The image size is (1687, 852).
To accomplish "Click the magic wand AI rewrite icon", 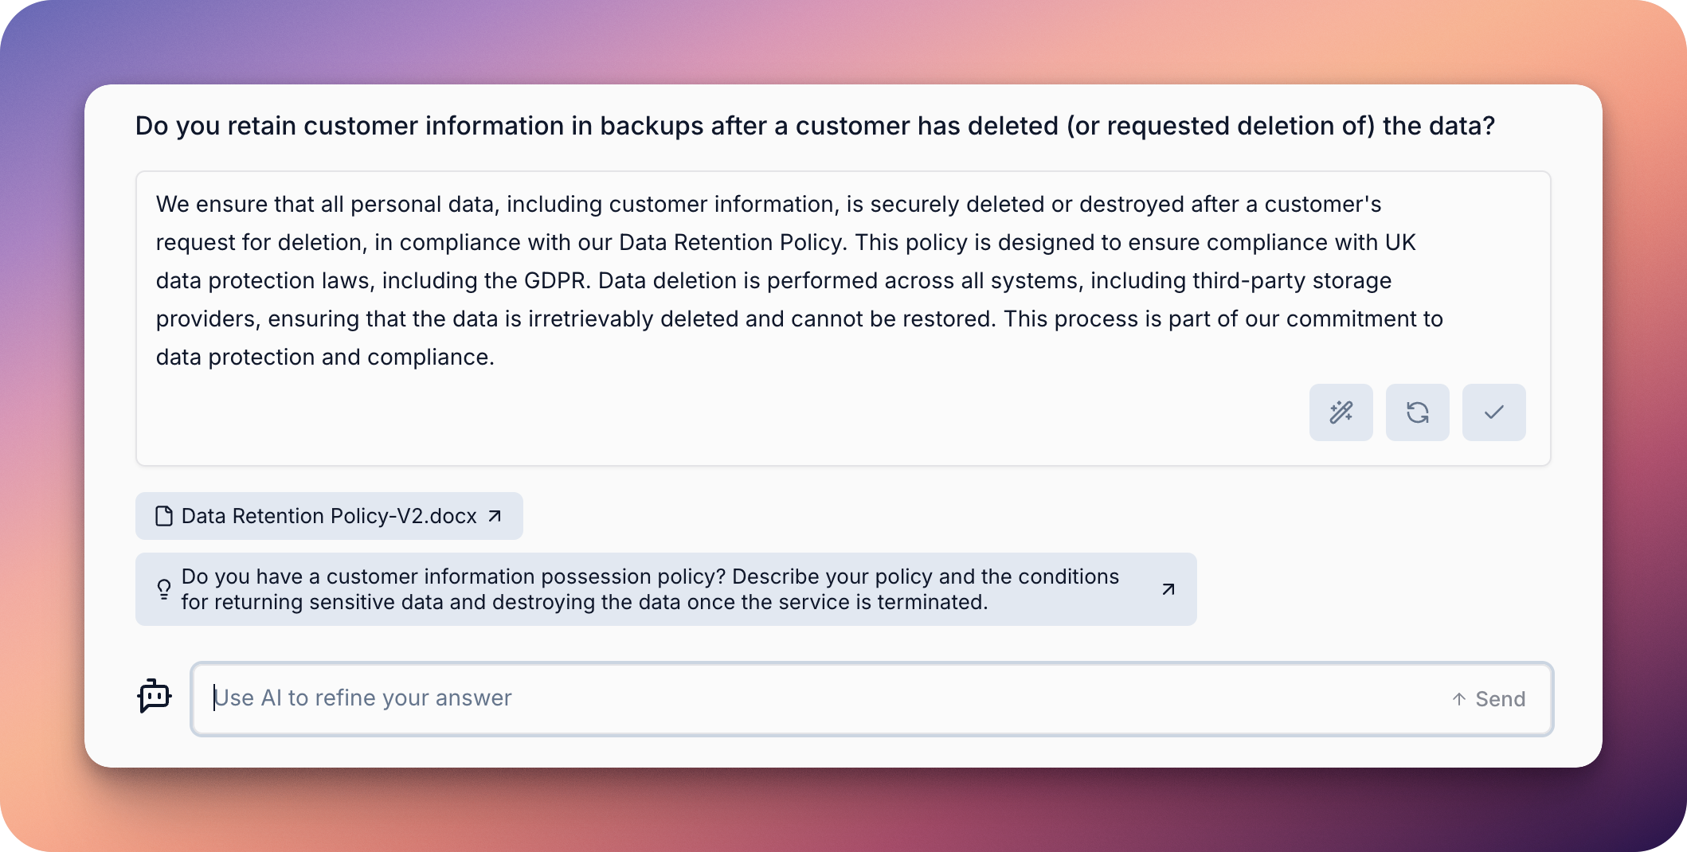I will [1341, 412].
